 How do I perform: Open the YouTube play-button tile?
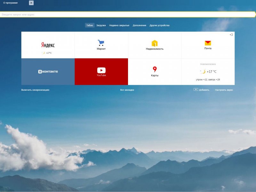[x=101, y=72]
